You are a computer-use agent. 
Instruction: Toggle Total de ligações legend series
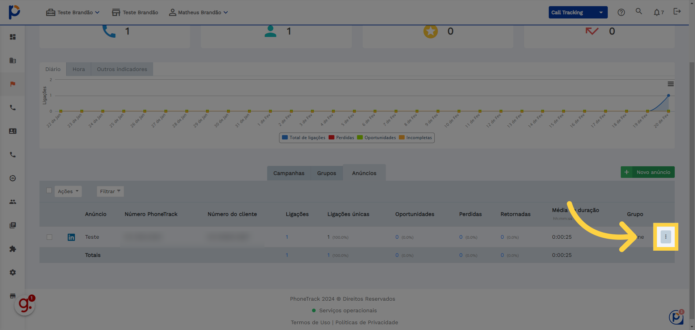304,138
